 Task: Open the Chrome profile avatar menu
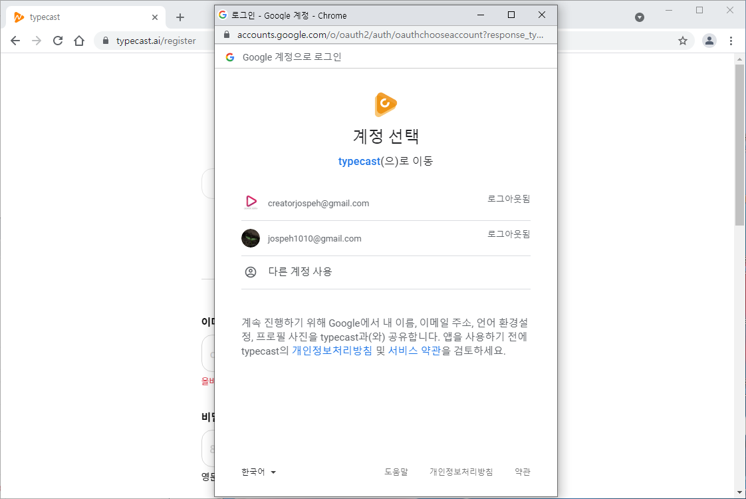tap(709, 41)
